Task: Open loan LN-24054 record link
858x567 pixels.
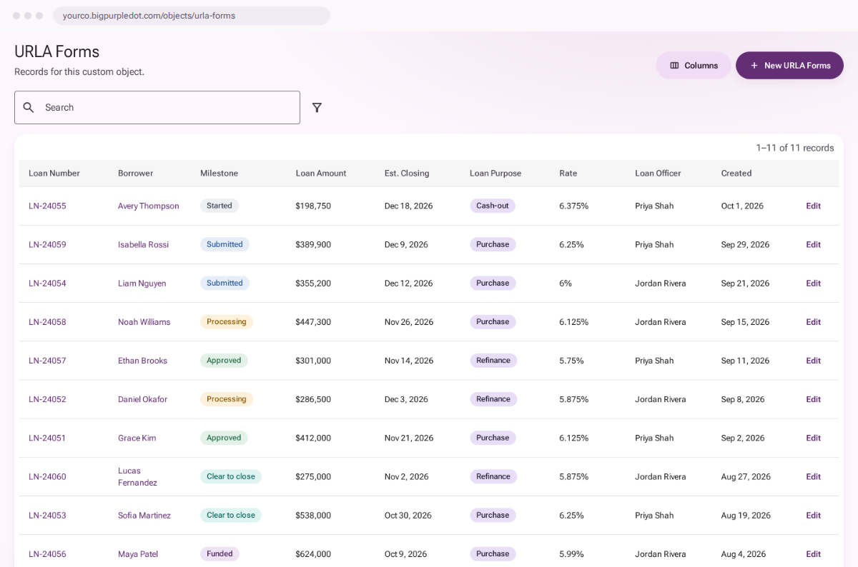Action: coord(47,283)
